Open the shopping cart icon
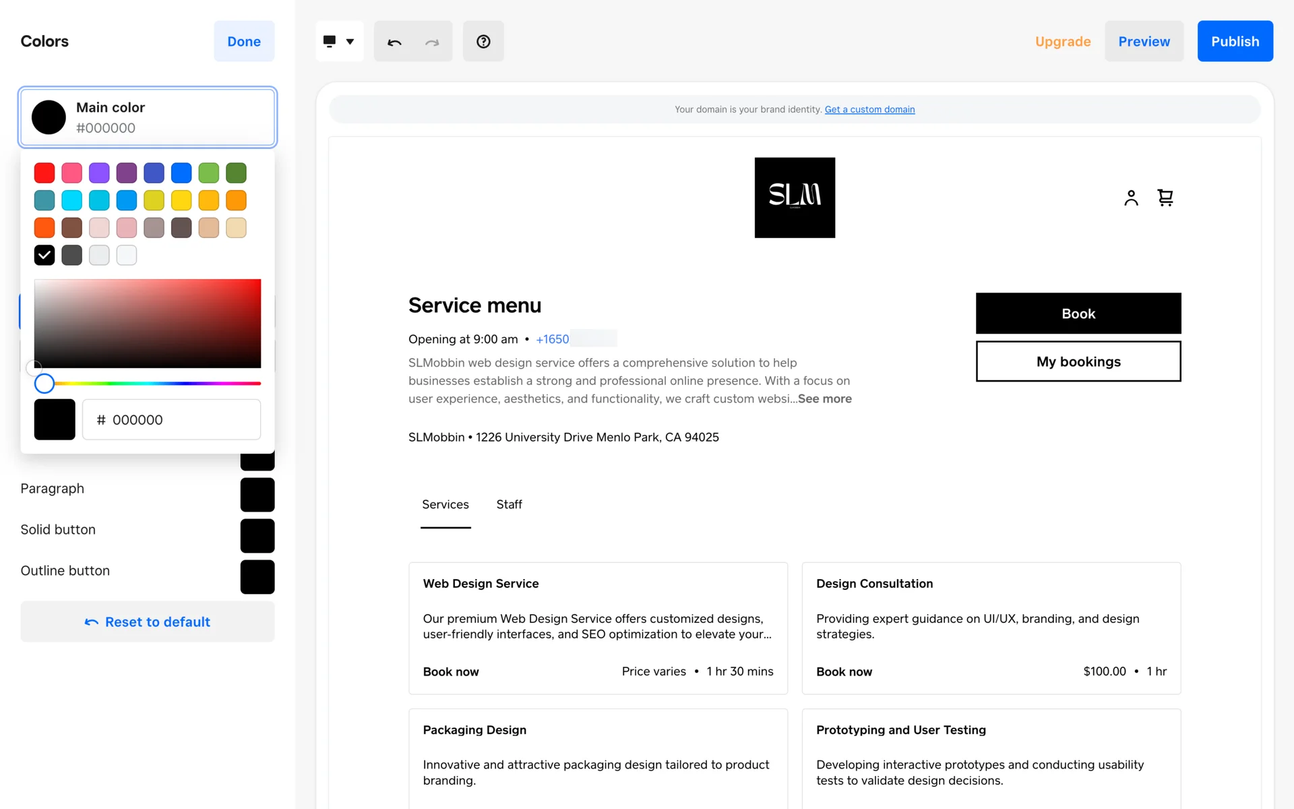1294x809 pixels. click(1165, 198)
